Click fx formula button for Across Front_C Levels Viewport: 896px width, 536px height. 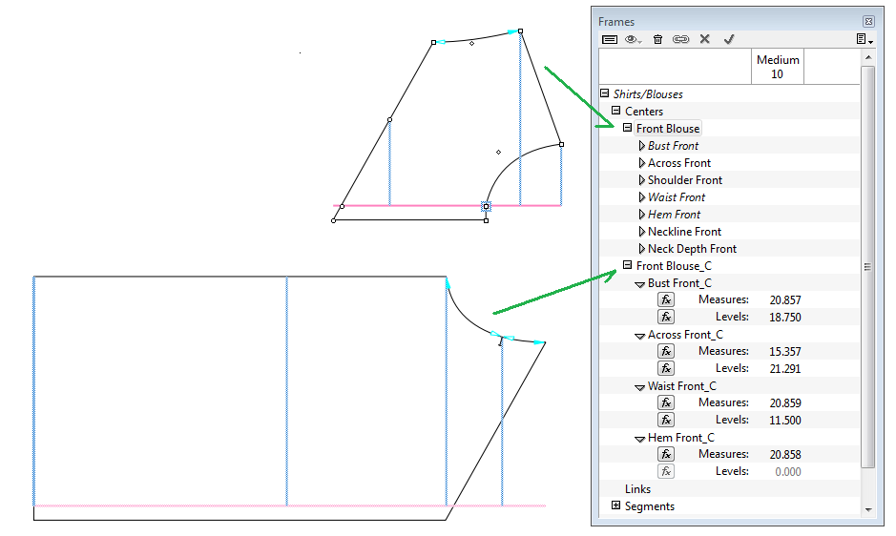pos(666,368)
